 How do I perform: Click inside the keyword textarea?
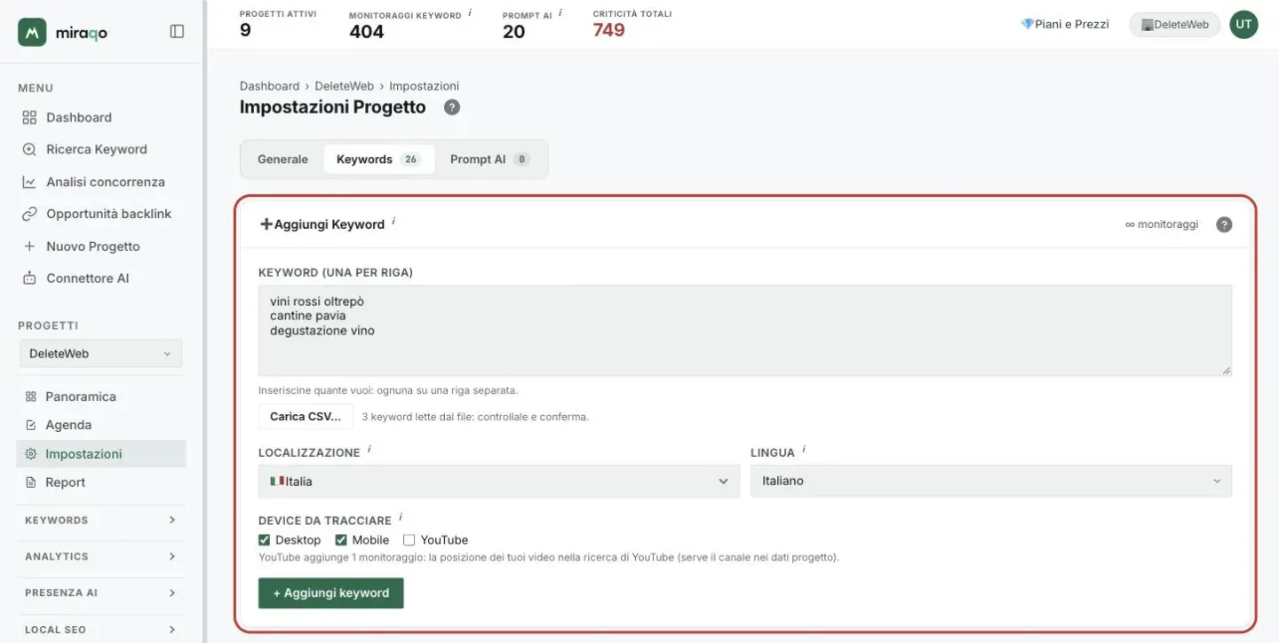pyautogui.click(x=745, y=330)
